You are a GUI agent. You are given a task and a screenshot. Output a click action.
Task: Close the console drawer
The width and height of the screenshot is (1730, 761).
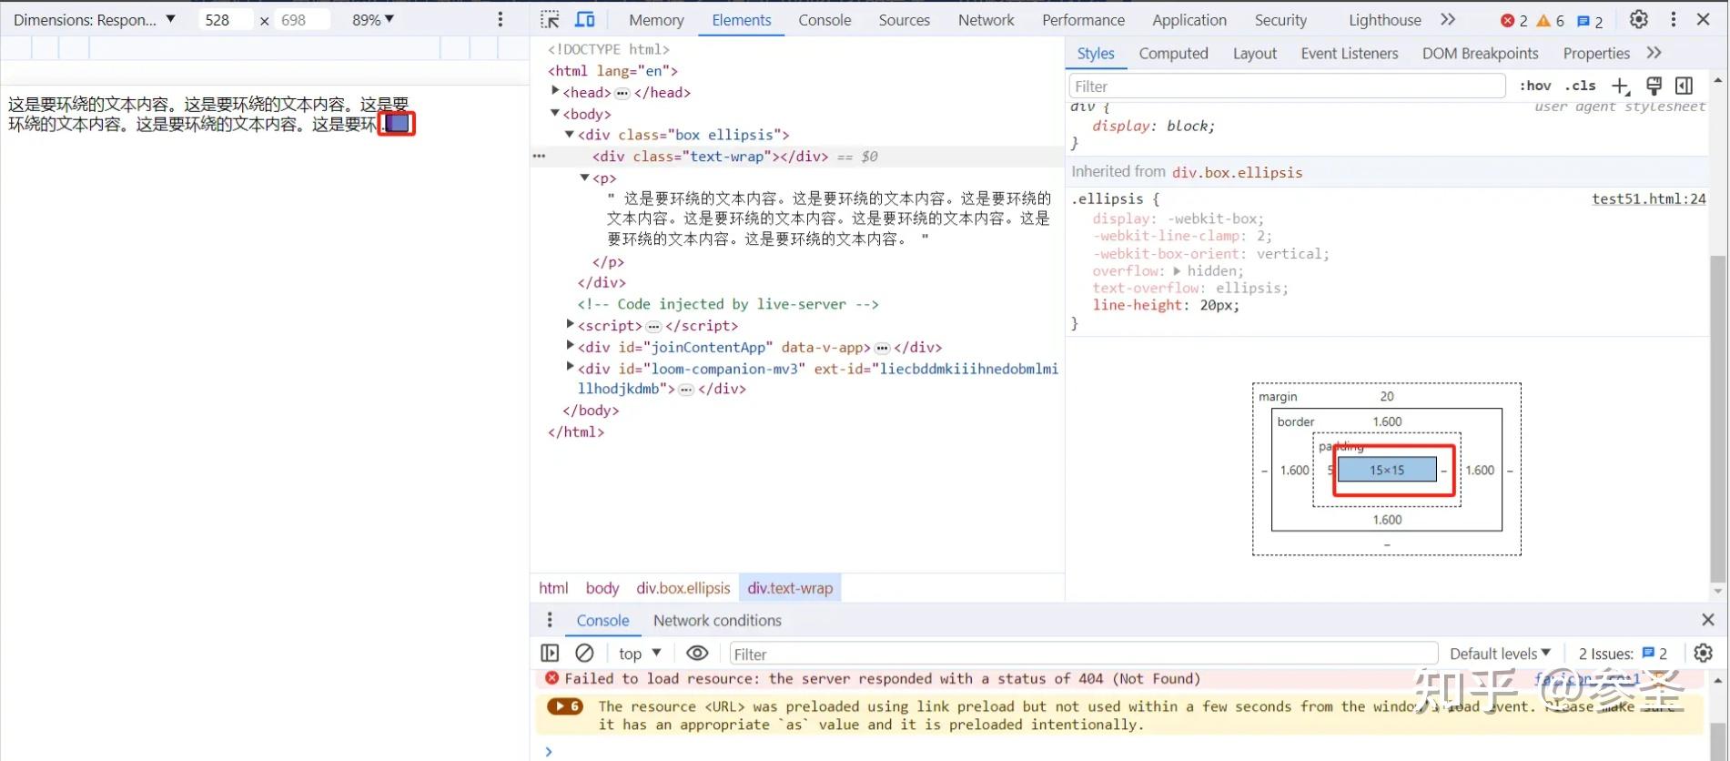point(1707,620)
